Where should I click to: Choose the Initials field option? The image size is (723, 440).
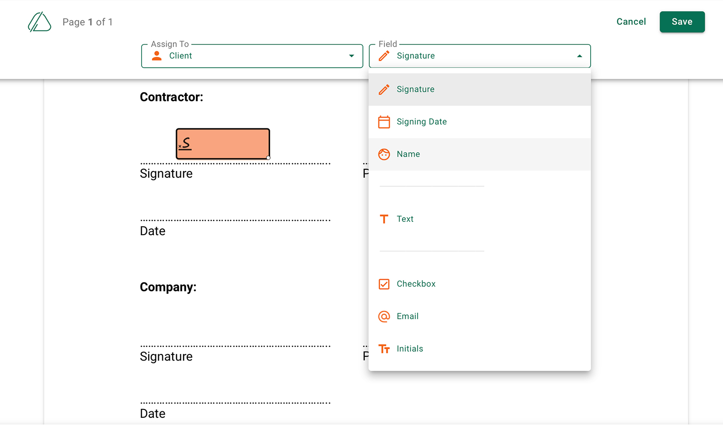click(480, 349)
